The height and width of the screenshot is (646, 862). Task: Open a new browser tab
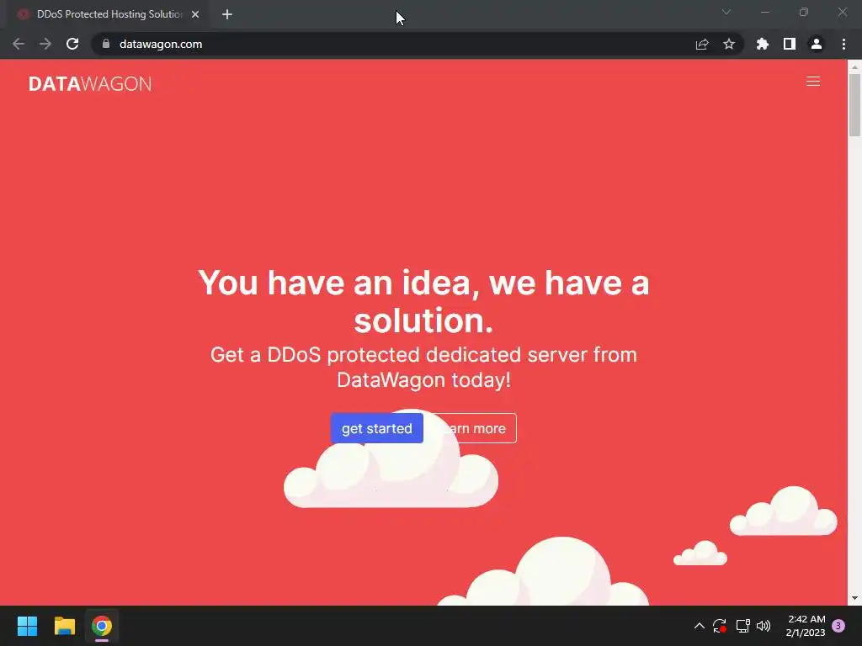pos(227,14)
